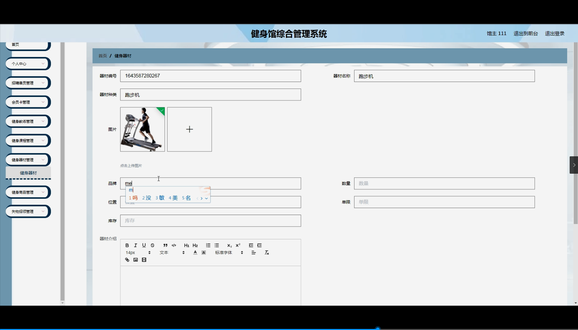Focus the 数量 input field
The image size is (578, 330).
(444, 183)
